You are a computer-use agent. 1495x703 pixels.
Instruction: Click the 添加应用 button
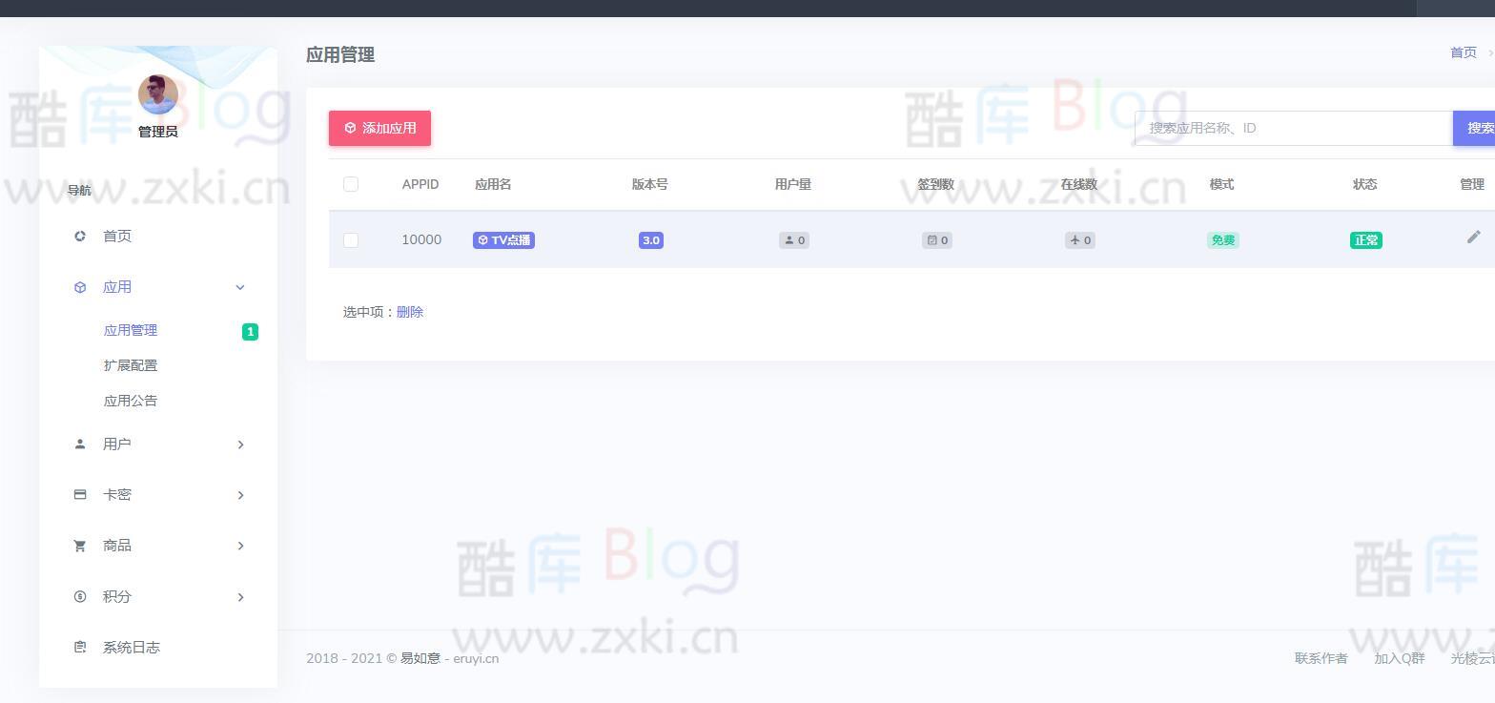tap(379, 128)
